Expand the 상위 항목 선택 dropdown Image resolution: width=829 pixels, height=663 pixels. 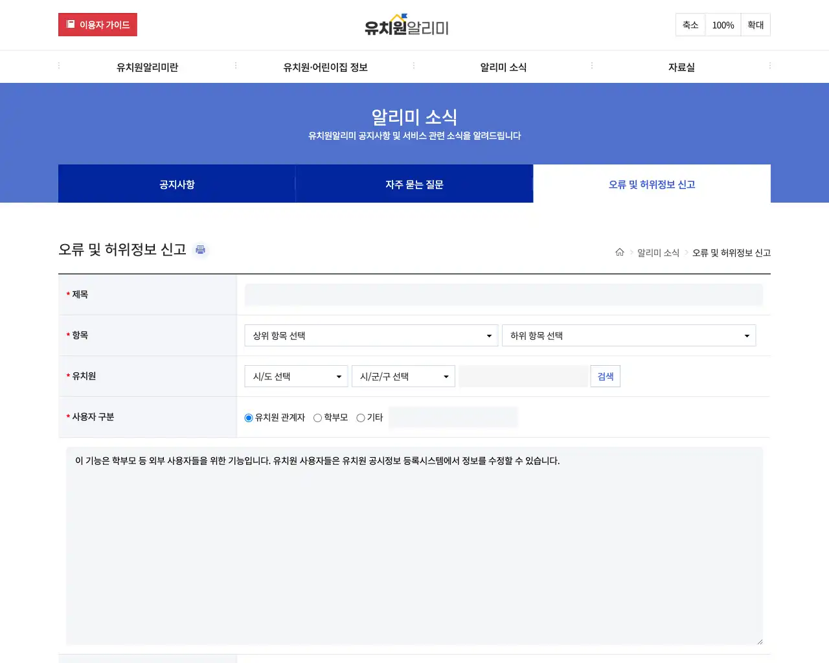[x=371, y=335]
